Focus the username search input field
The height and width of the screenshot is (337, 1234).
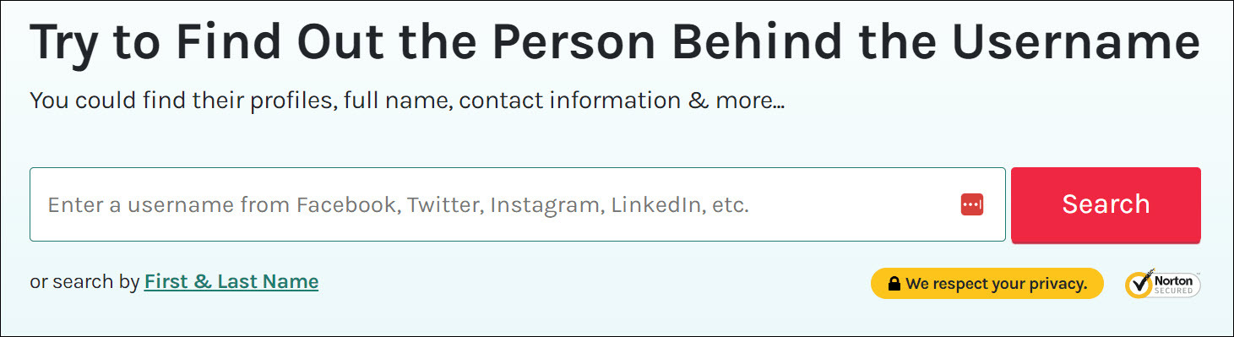[518, 204]
